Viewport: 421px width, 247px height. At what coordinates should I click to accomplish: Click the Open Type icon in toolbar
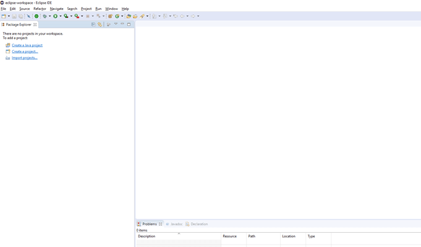pyautogui.click(x=129, y=16)
